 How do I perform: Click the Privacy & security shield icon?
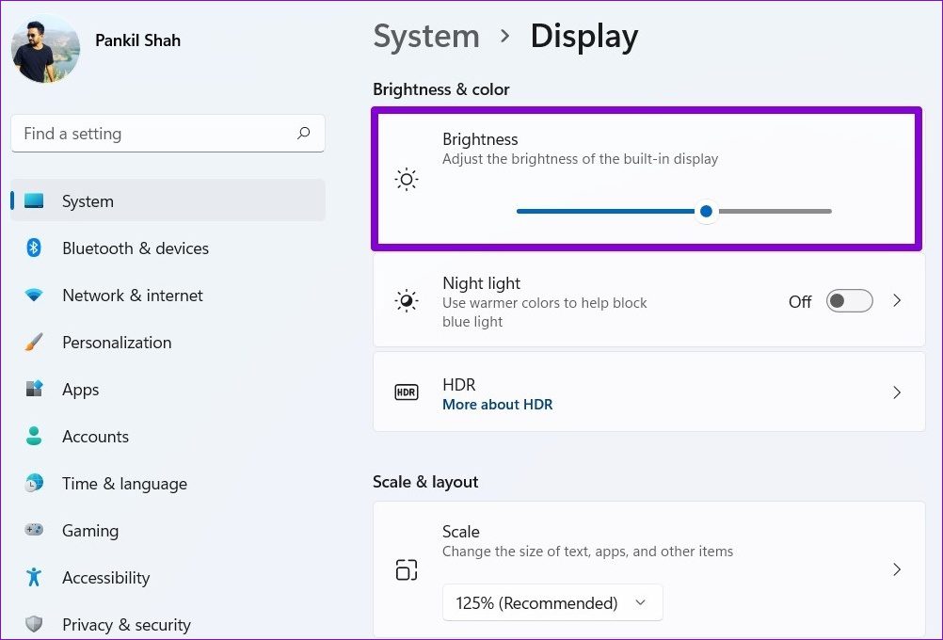pos(34,625)
